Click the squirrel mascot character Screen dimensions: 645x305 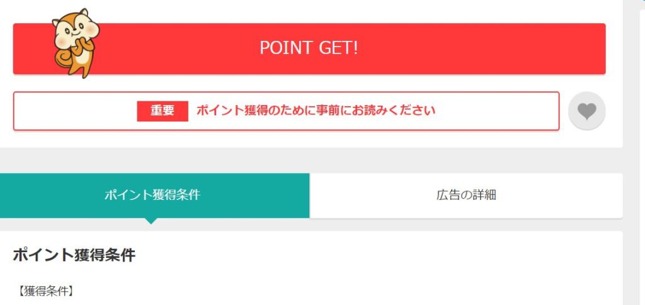[76, 43]
